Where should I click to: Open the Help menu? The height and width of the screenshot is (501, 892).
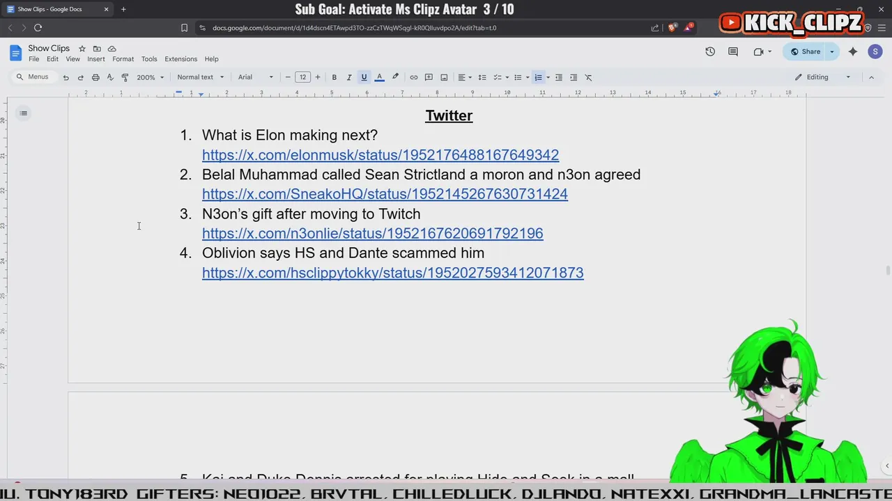click(211, 59)
